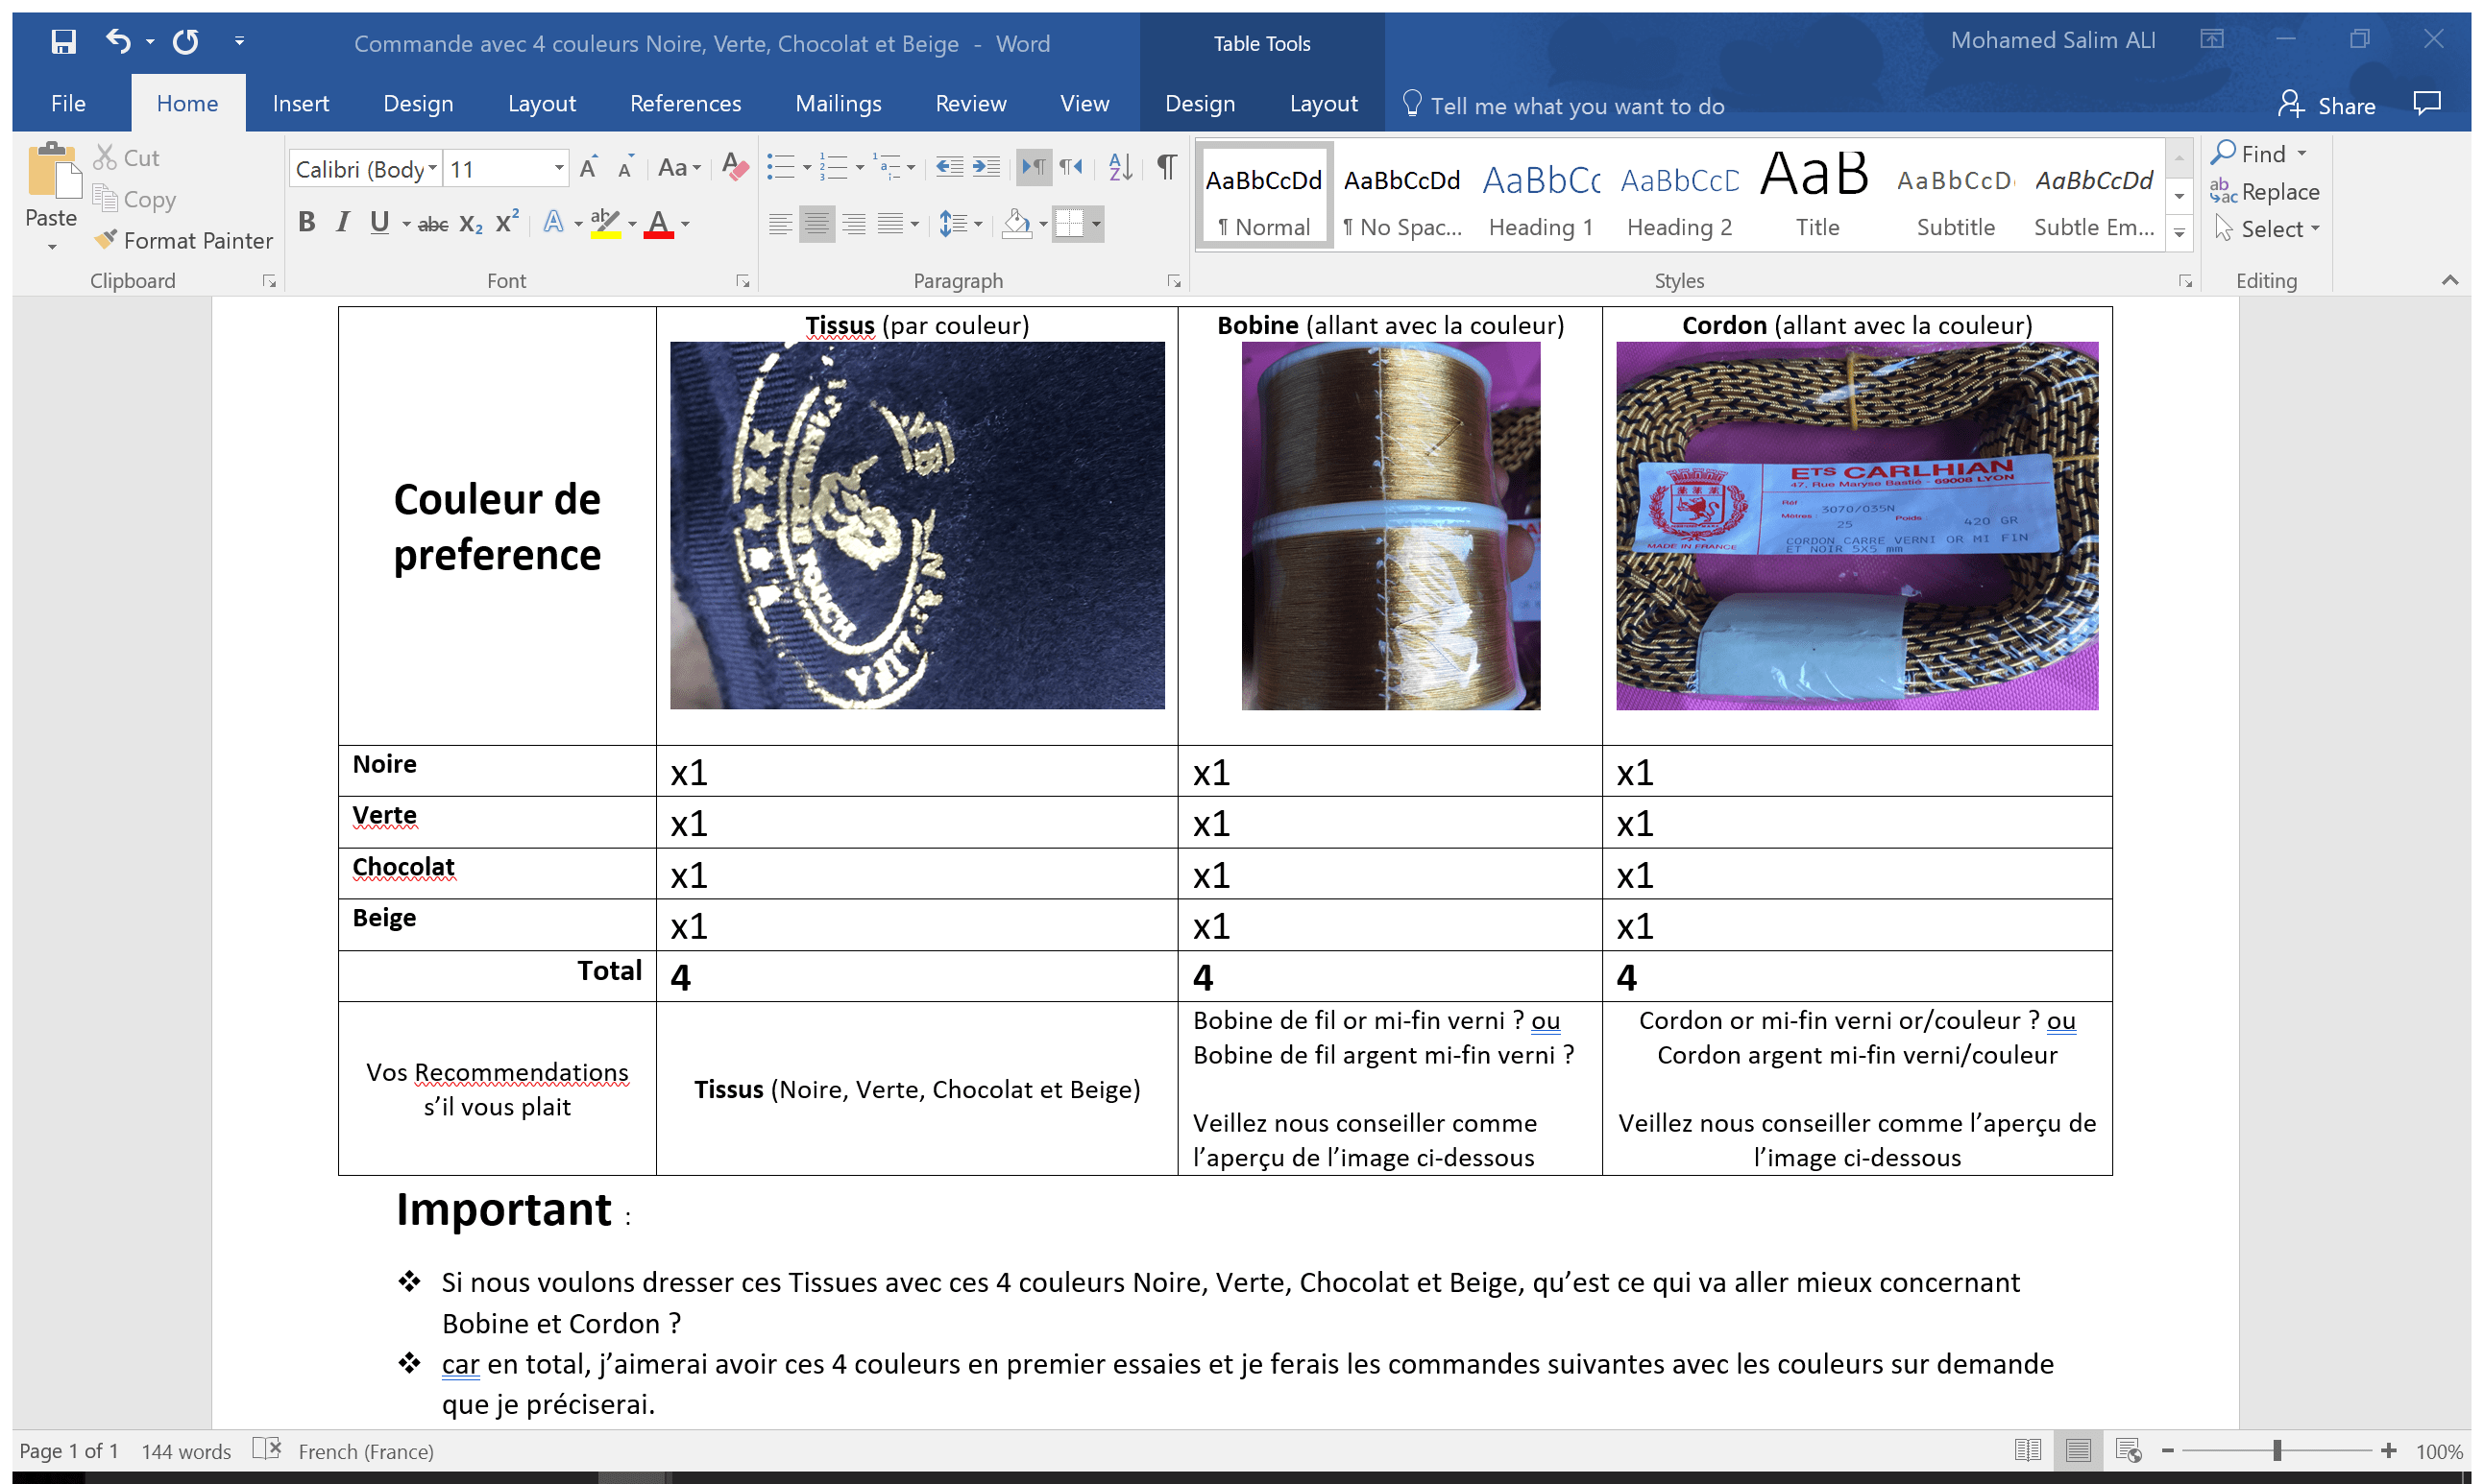This screenshot has height=1484, width=2484.
Task: Apply superscript formatting
Action: pos(507,222)
